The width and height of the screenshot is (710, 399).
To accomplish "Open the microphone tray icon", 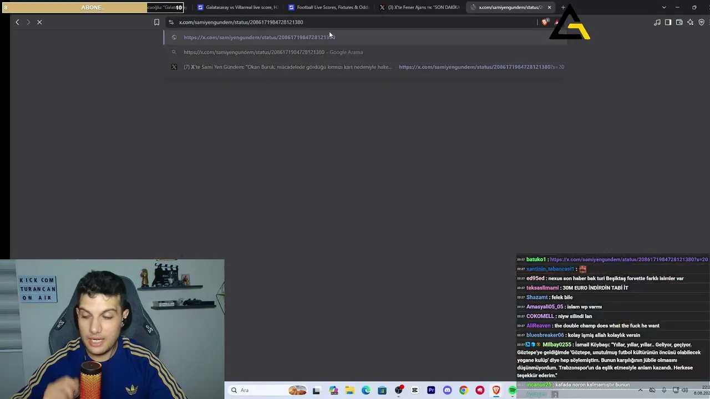I will [x=664, y=390].
